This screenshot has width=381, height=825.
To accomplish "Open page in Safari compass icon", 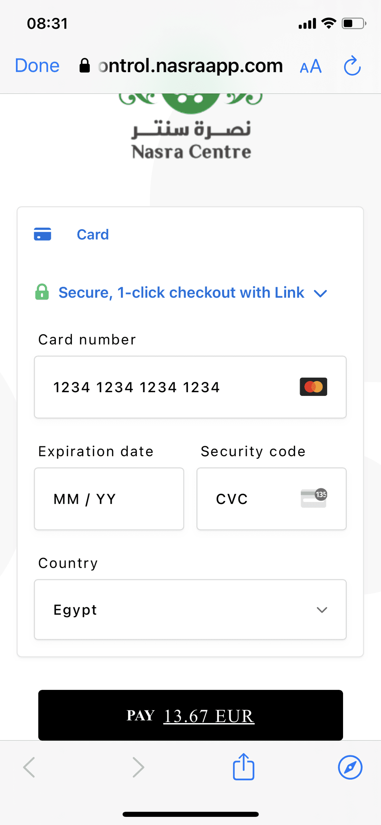I will click(x=350, y=767).
